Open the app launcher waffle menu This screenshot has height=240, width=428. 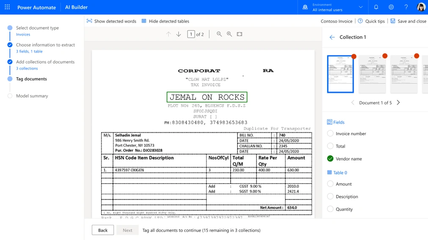click(x=7, y=7)
